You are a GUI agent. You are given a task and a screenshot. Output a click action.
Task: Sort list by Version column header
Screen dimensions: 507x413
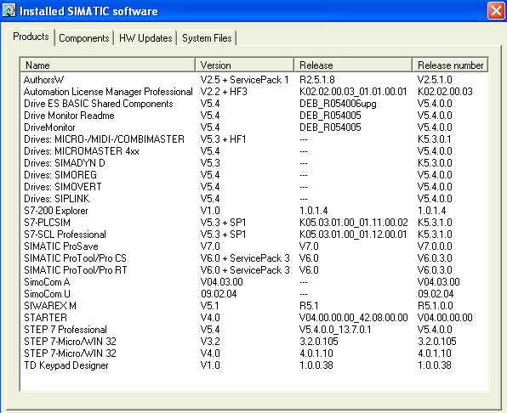point(245,65)
